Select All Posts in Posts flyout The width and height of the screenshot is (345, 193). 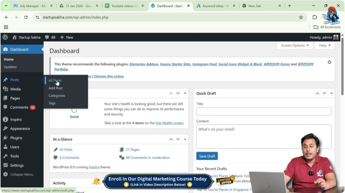click(55, 80)
